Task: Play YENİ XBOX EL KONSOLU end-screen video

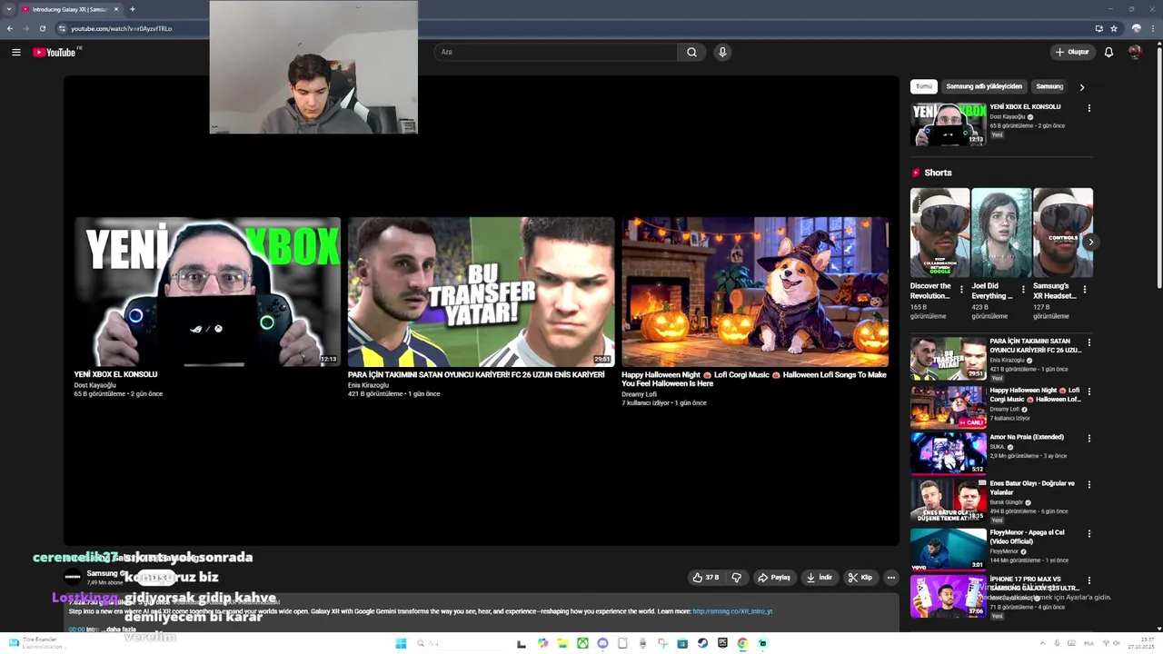Action: (x=207, y=292)
